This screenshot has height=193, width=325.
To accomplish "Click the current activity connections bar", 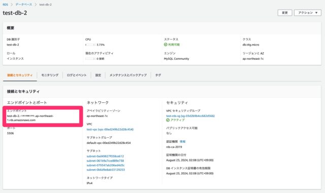I will pyautogui.click(x=90, y=59).
